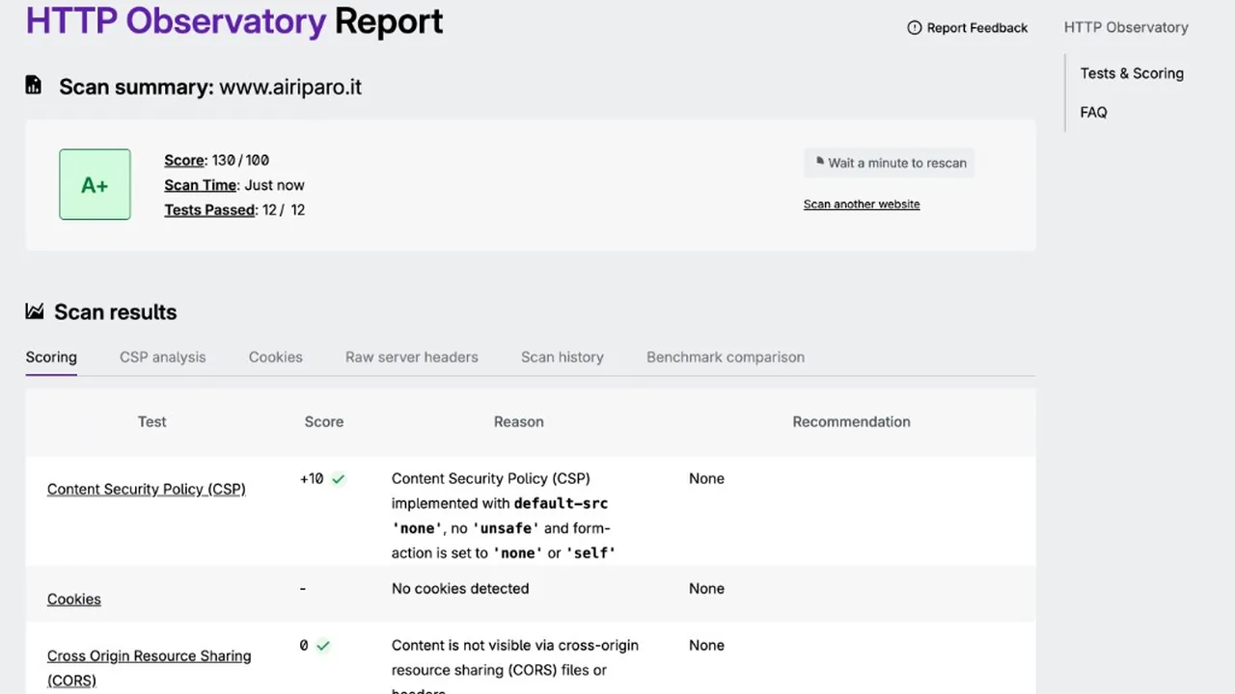1235x694 pixels.
Task: Click the green checkmark in the CORS row
Action: [x=323, y=646]
